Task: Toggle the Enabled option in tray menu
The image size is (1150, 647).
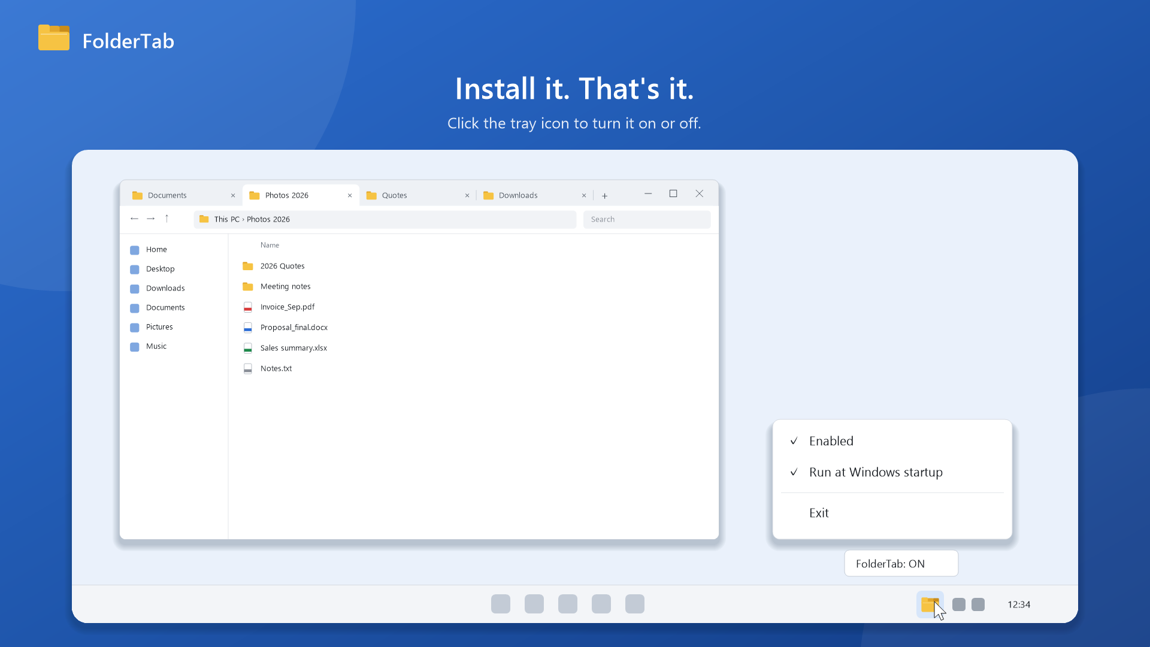Action: 892,441
